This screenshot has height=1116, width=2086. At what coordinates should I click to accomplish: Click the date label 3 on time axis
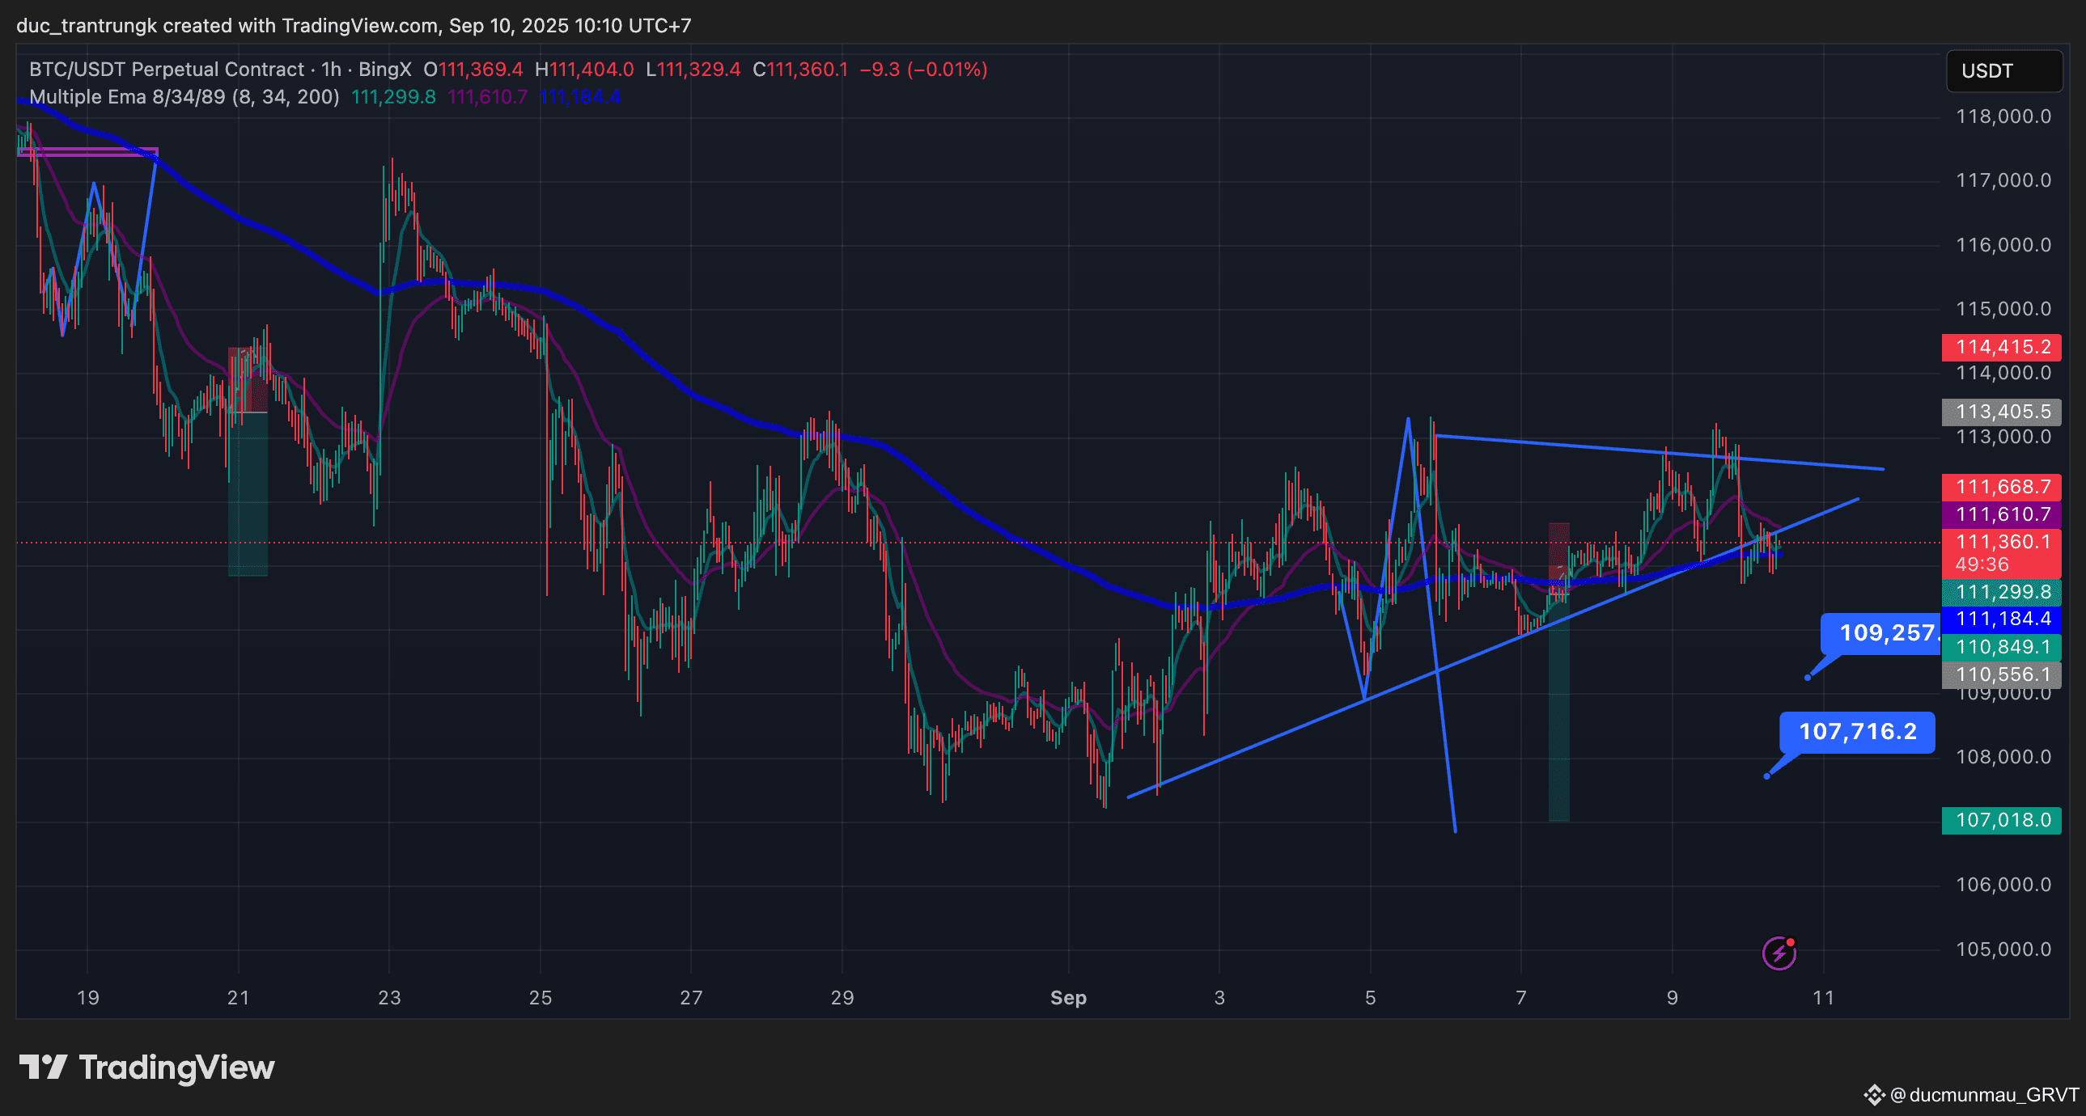point(1219,998)
